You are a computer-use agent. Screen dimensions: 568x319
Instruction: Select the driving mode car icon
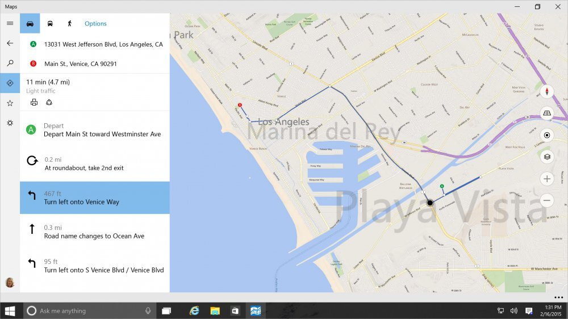click(x=30, y=23)
